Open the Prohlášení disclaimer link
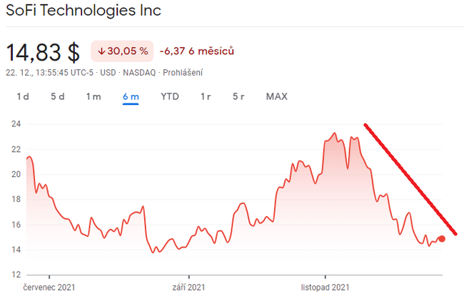This screenshot has height=299, width=464. click(183, 72)
